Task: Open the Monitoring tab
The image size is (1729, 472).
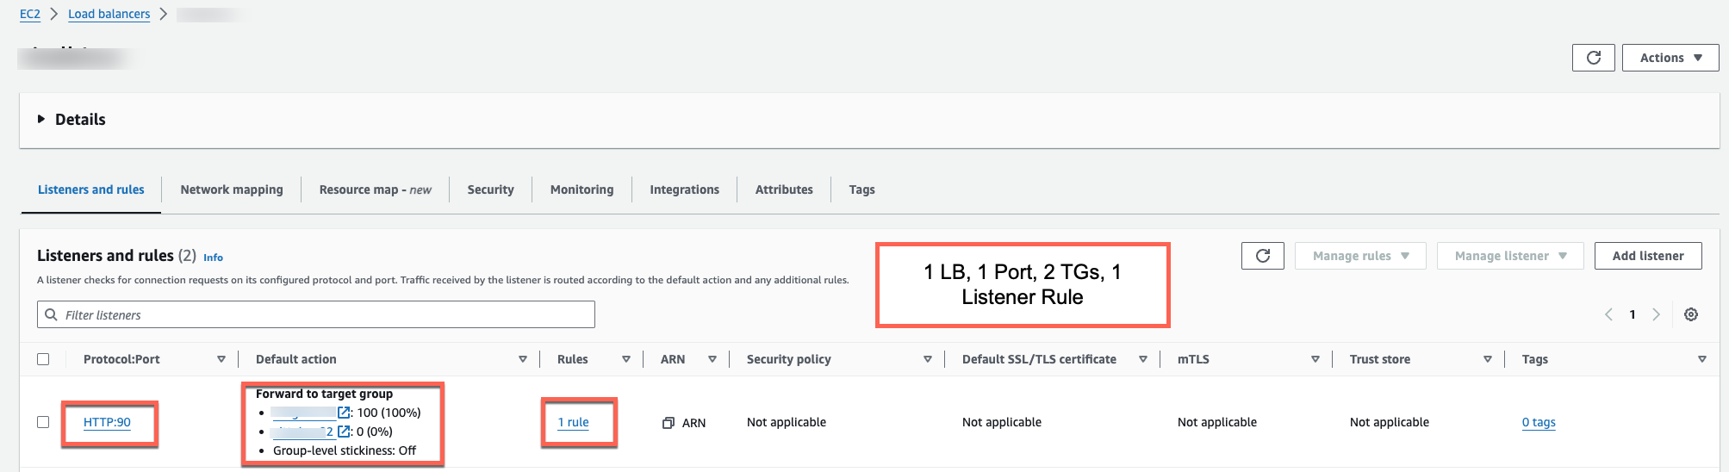Action: coord(582,189)
